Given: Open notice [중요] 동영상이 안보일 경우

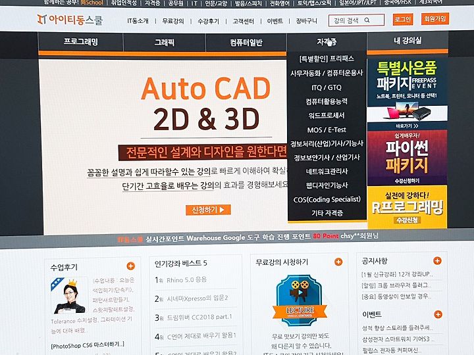Looking at the screenshot, I should click(x=396, y=296).
